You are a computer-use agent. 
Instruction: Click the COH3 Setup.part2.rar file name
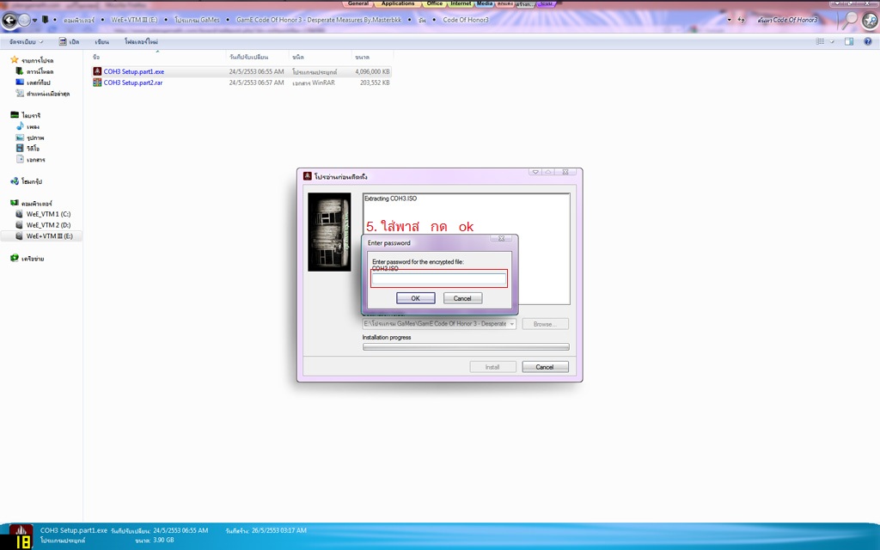(133, 82)
